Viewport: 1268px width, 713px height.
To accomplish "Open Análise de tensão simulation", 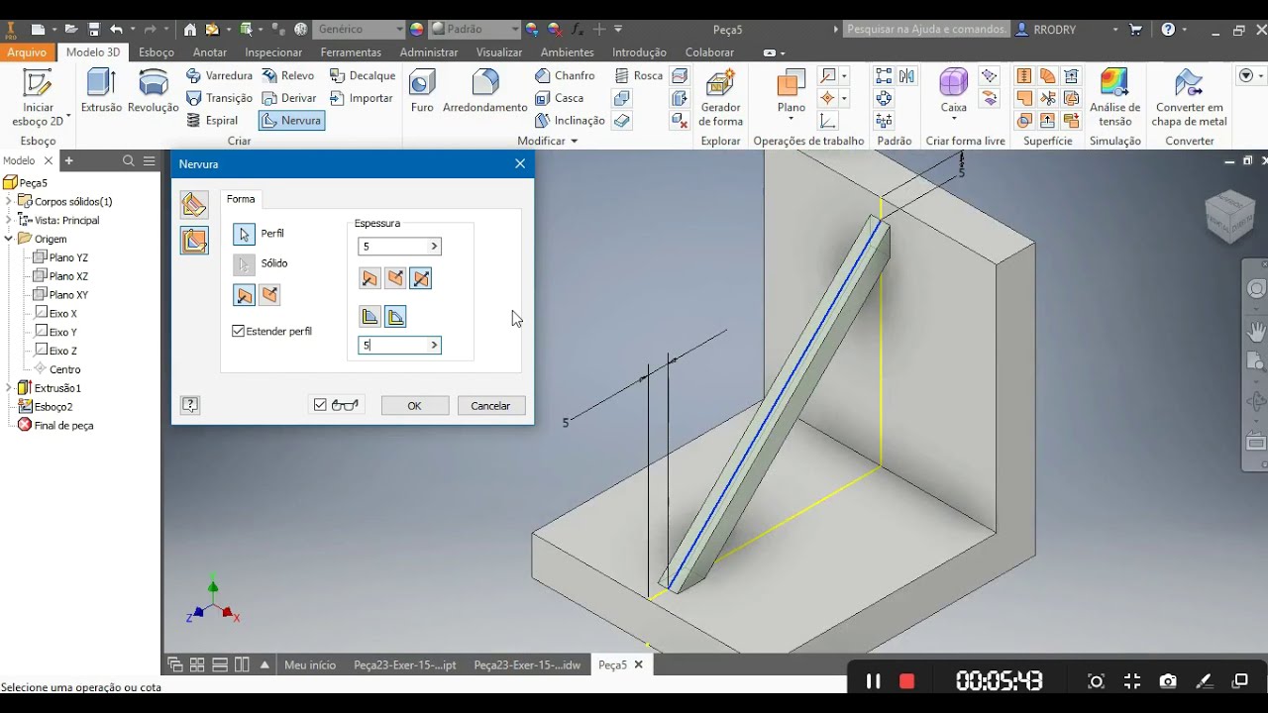I will pos(1114,97).
